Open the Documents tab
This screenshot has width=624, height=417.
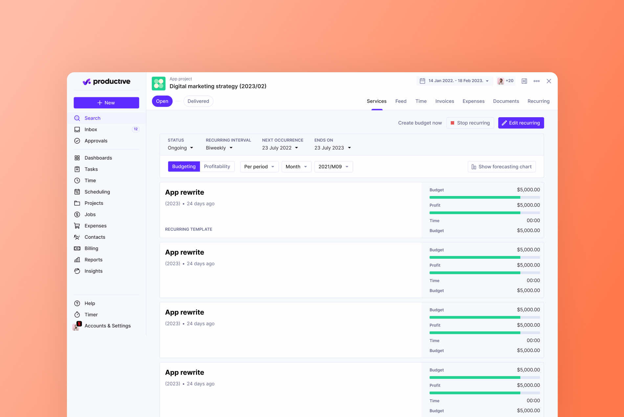tap(506, 101)
